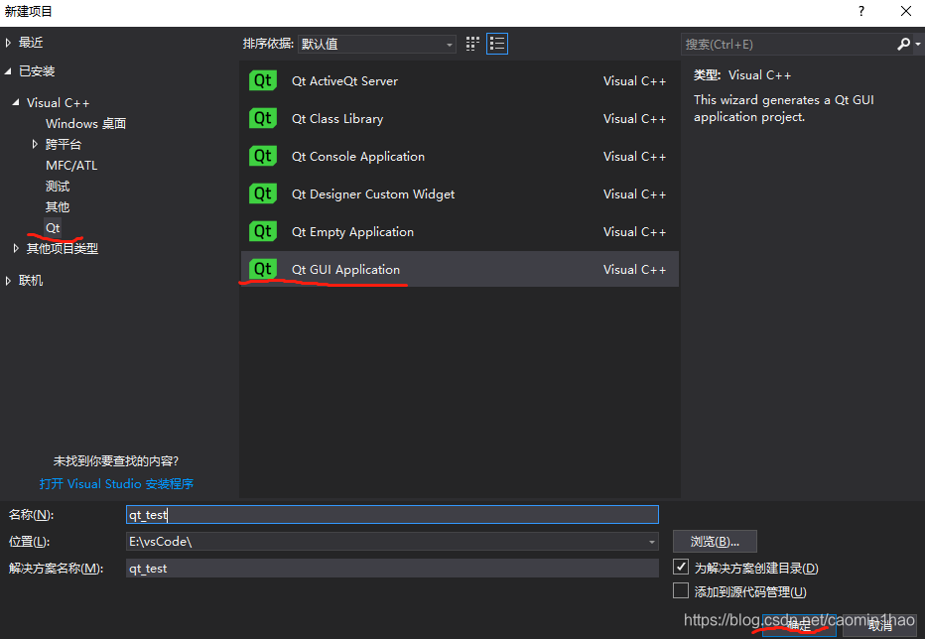Click the 确定 button
925x639 pixels.
click(x=799, y=625)
